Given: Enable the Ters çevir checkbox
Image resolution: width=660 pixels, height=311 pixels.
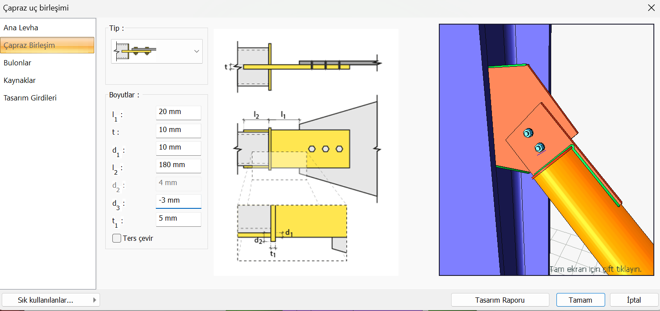Looking at the screenshot, I should pos(117,238).
